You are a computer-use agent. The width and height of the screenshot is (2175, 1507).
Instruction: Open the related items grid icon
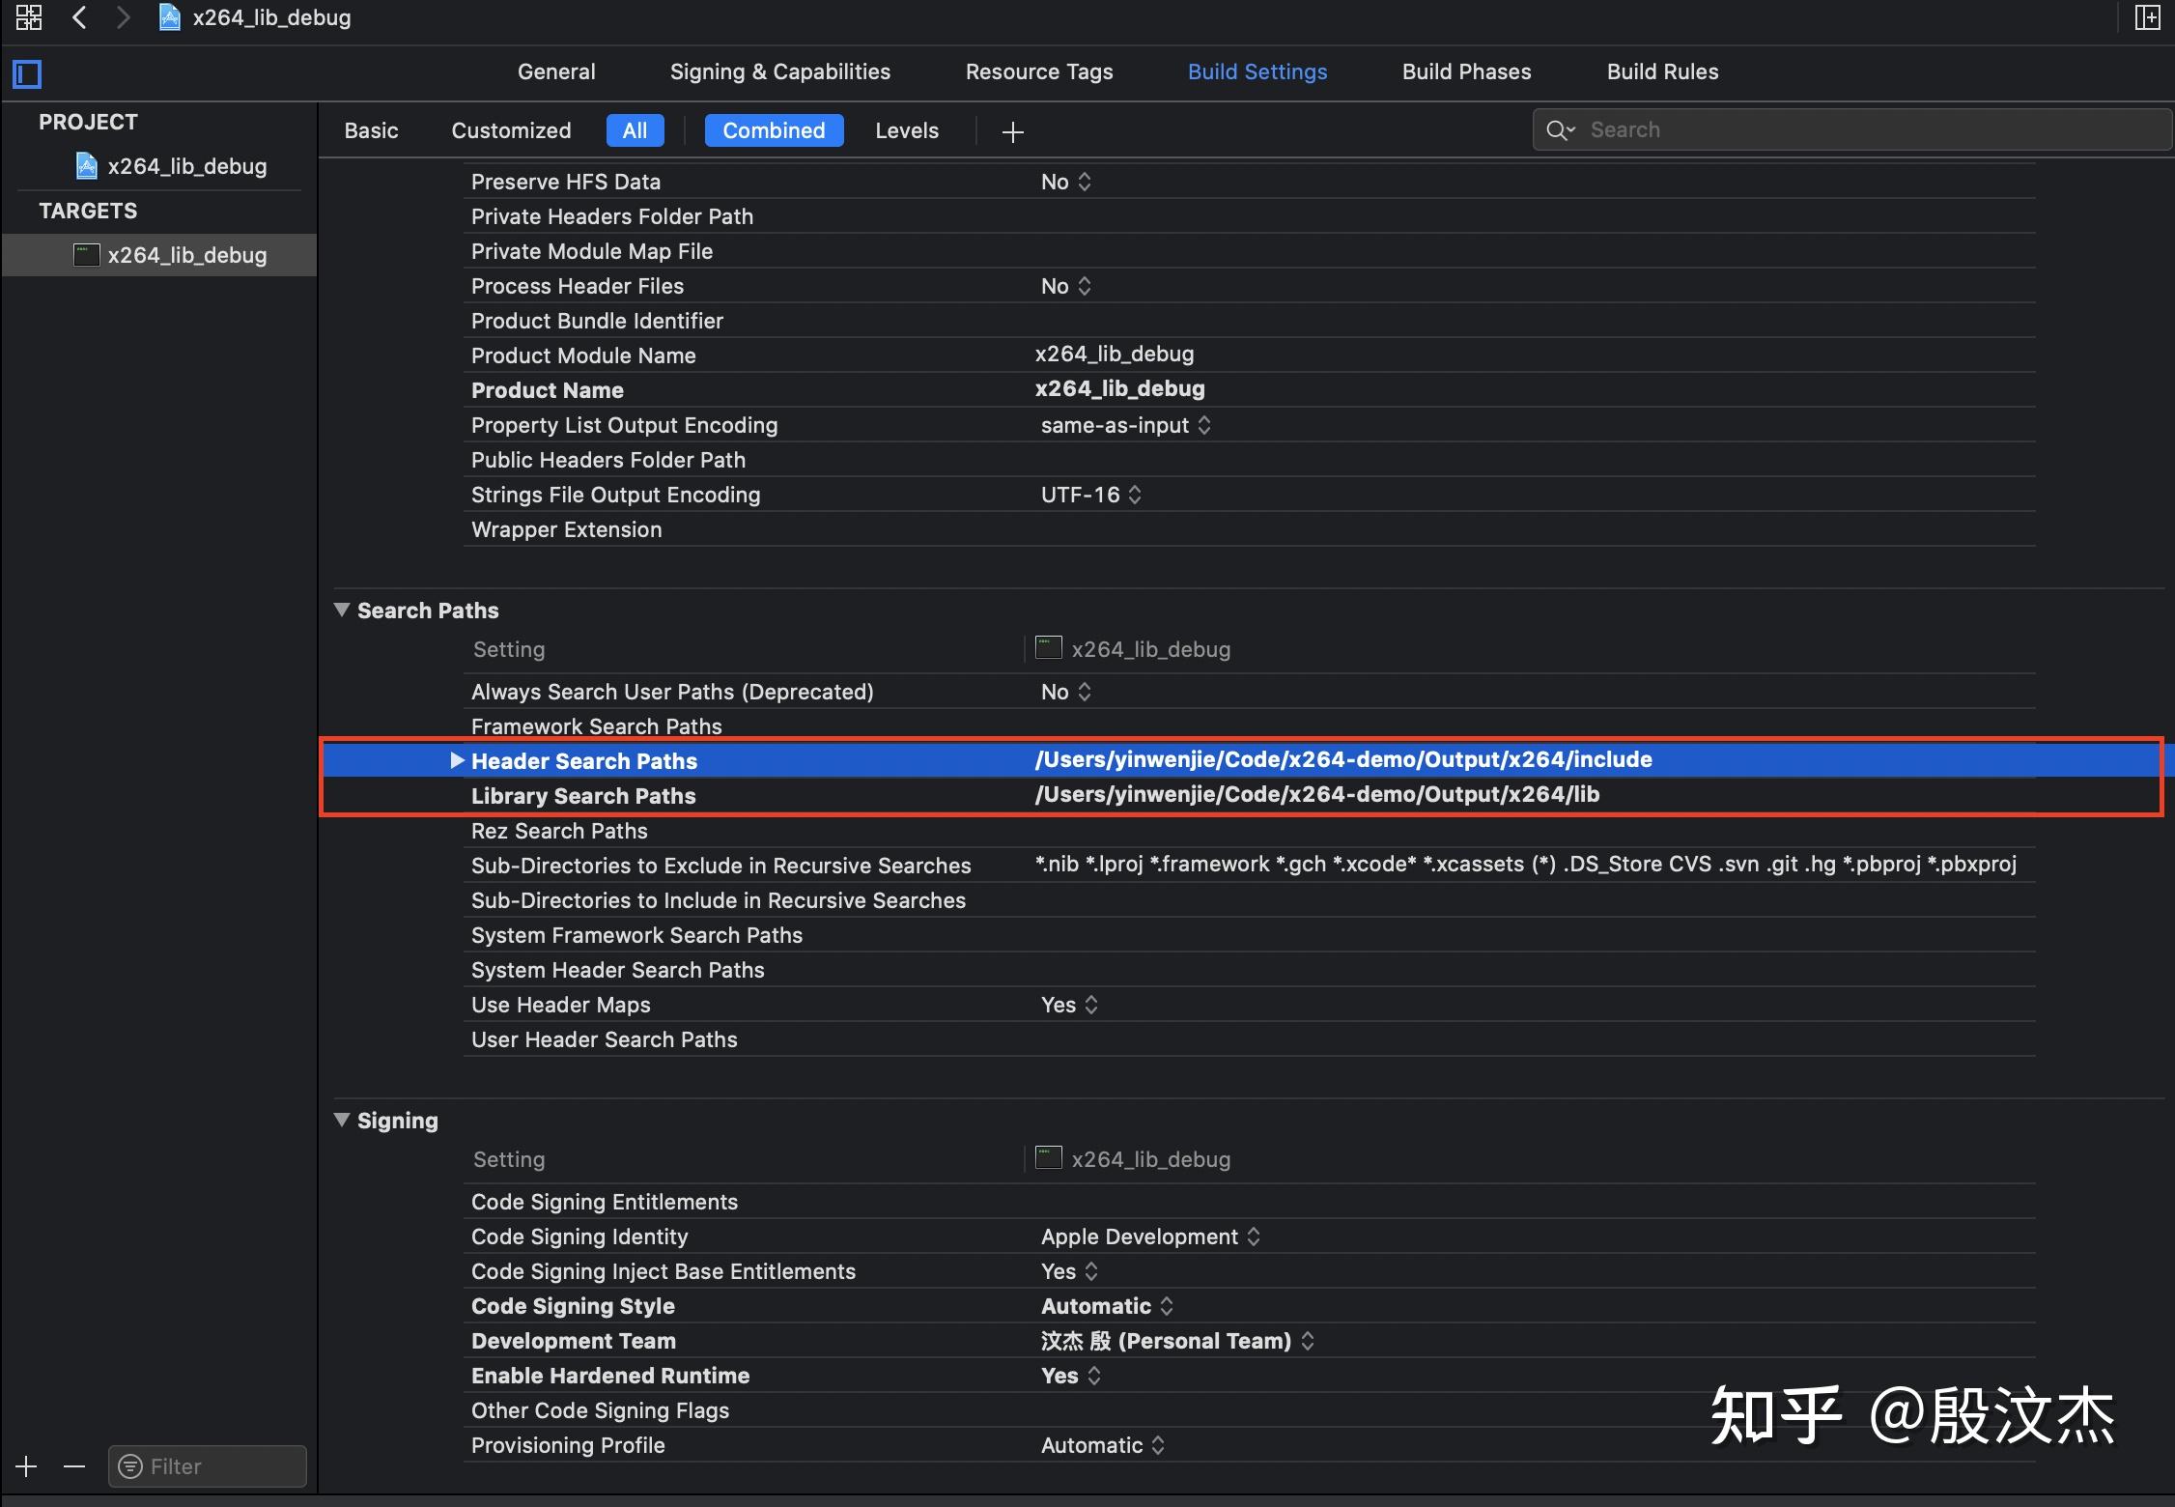pyautogui.click(x=28, y=16)
